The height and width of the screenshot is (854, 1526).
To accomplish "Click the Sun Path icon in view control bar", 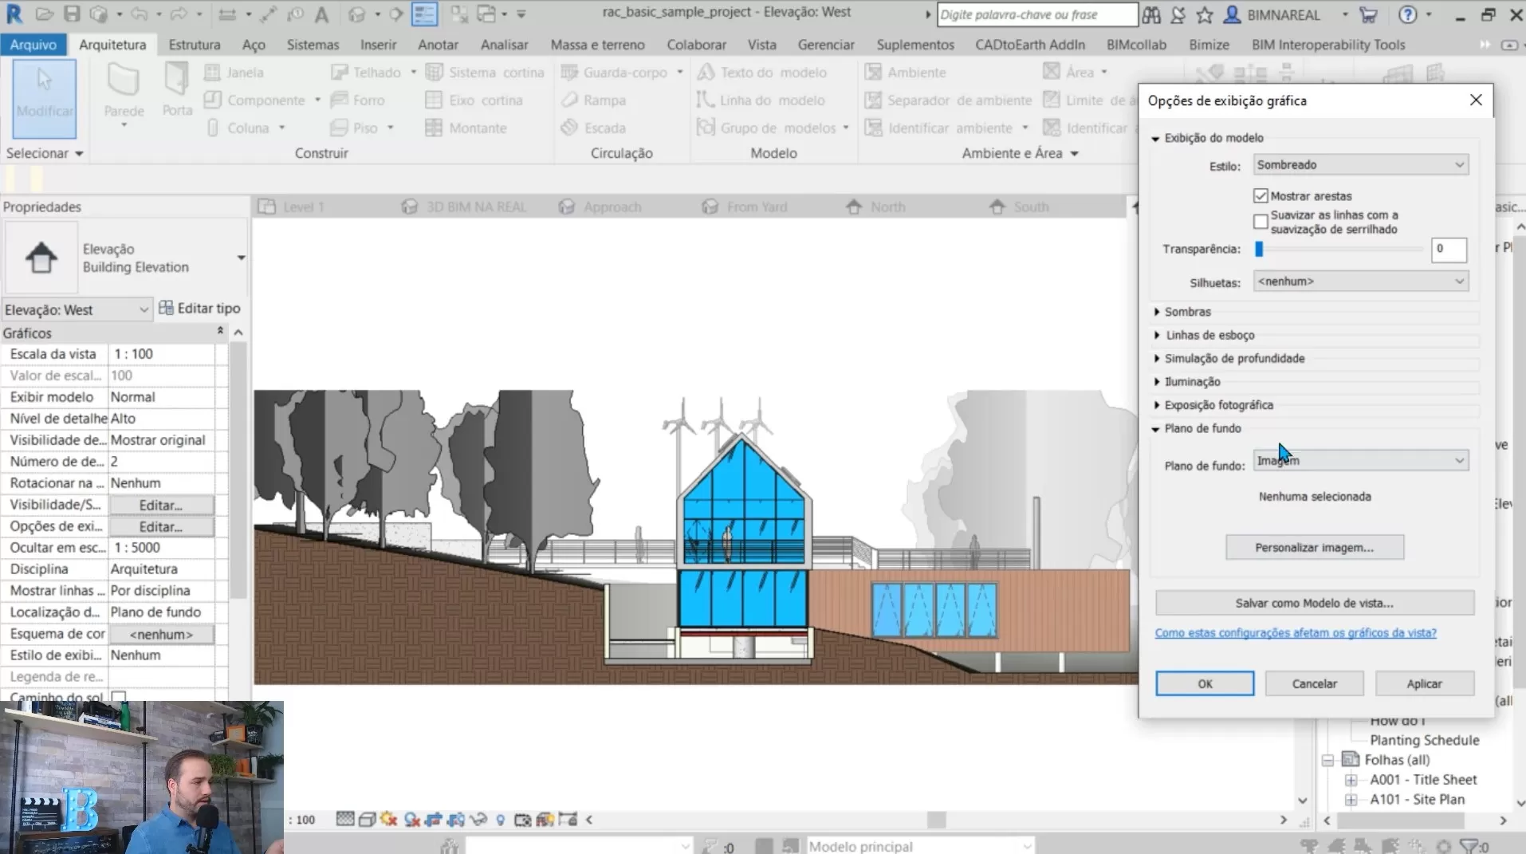I will 389,820.
